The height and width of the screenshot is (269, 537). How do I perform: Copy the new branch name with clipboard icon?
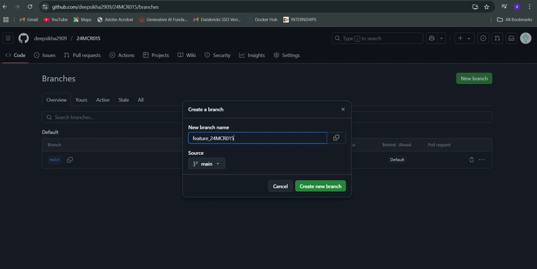336,138
